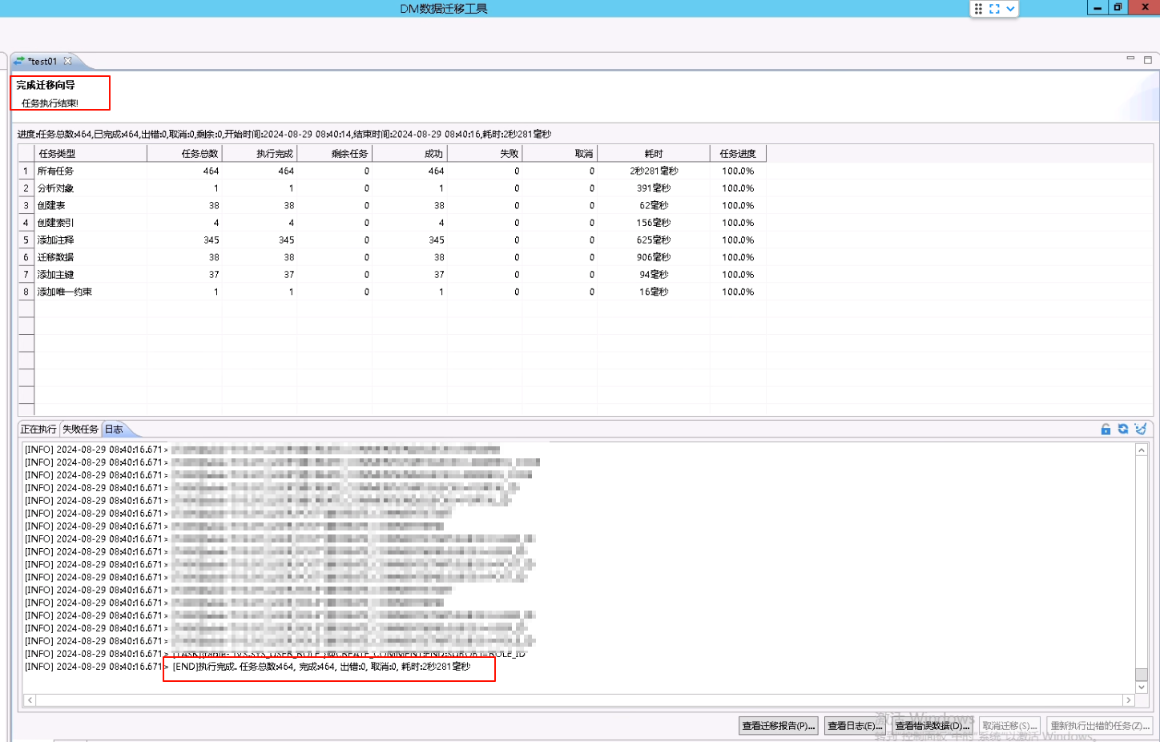This screenshot has height=742, width=1160.
Task: Click the test01 migration arrows icon
Action: pyautogui.click(x=19, y=61)
